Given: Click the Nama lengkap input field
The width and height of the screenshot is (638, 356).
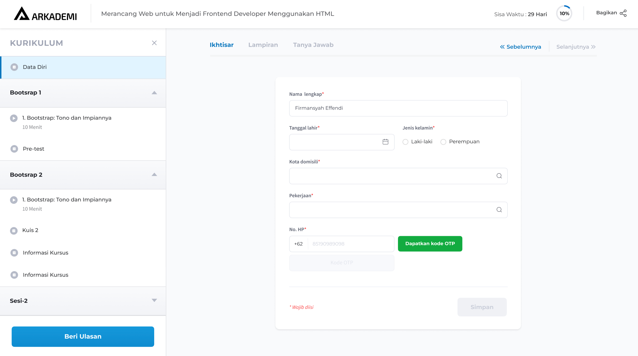Looking at the screenshot, I should [x=398, y=108].
